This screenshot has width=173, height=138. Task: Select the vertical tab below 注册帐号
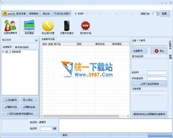click(x=170, y=57)
